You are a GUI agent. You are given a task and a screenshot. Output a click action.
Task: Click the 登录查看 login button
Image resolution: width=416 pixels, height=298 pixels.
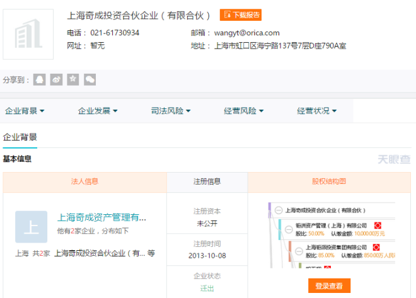pyautogui.click(x=329, y=286)
